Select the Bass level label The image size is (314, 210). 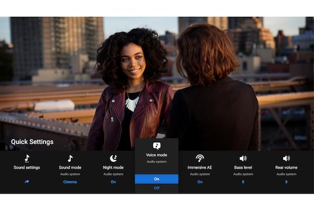pos(243,168)
